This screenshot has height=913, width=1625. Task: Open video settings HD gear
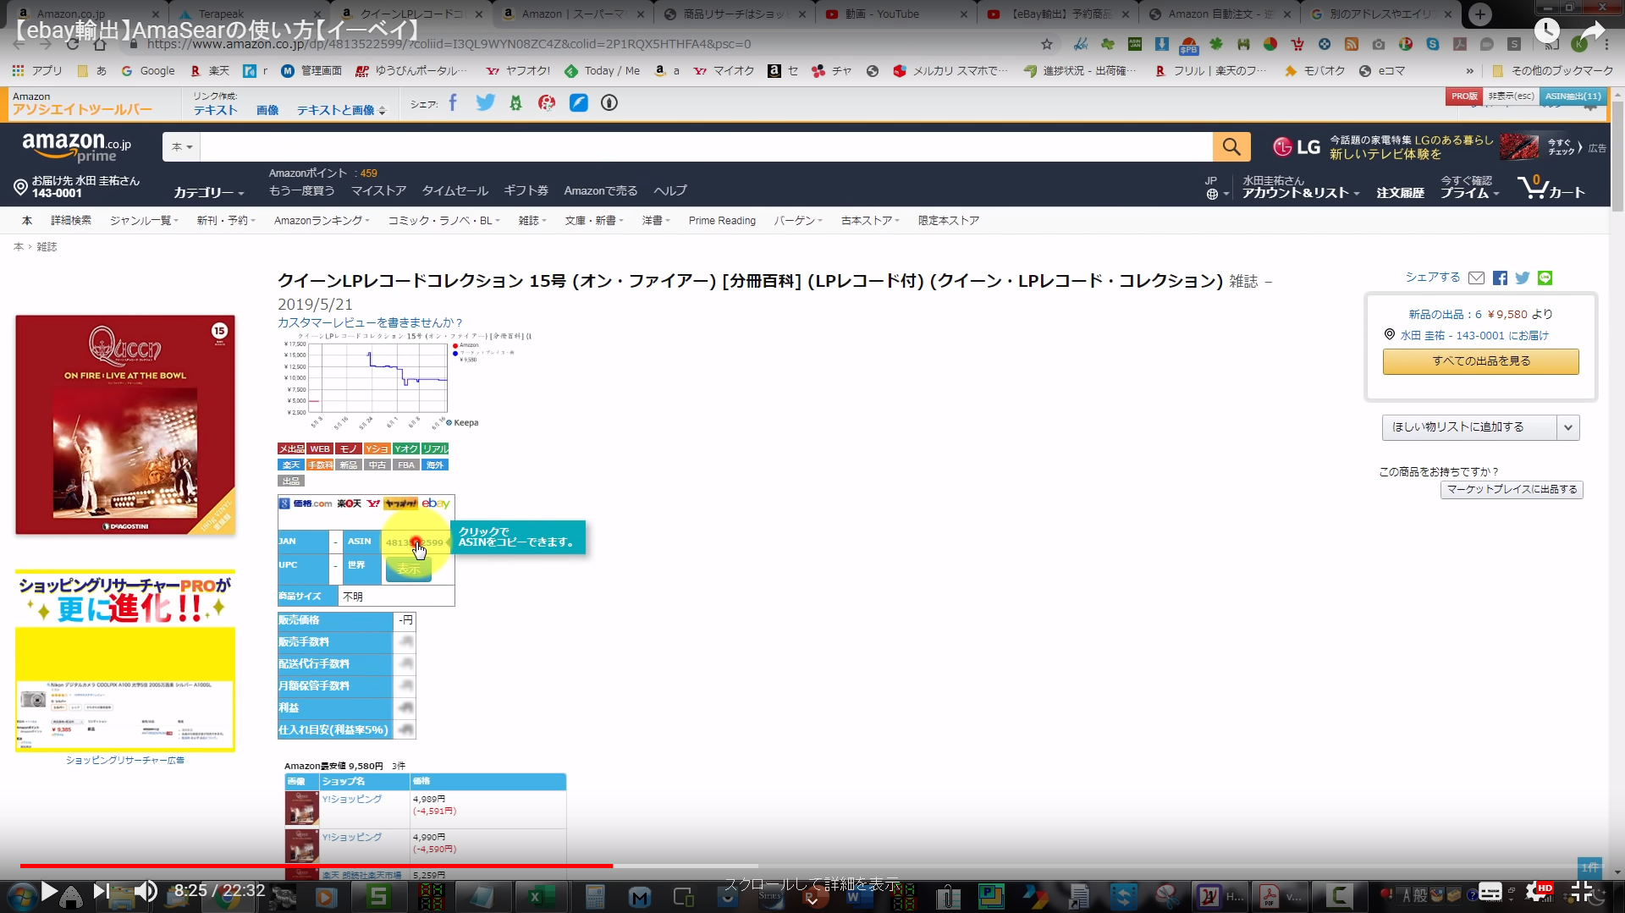click(1538, 891)
